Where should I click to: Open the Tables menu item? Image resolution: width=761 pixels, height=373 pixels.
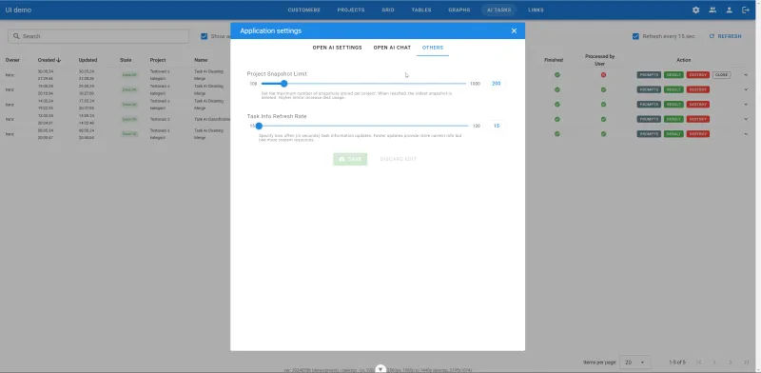tap(421, 10)
